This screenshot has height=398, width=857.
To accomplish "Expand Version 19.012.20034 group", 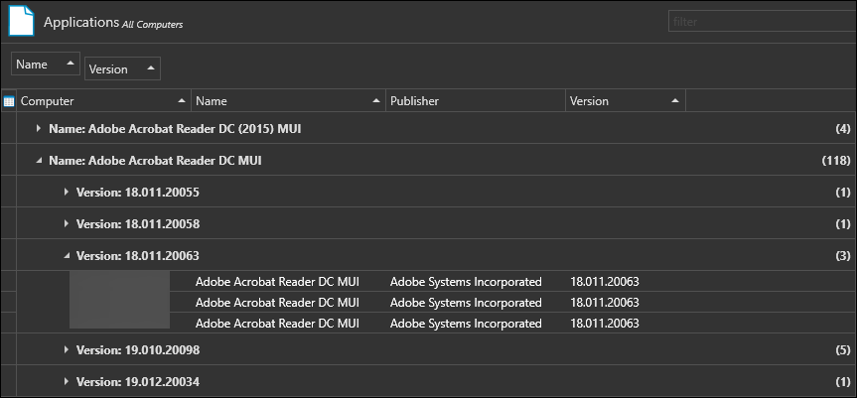I will tap(67, 381).
